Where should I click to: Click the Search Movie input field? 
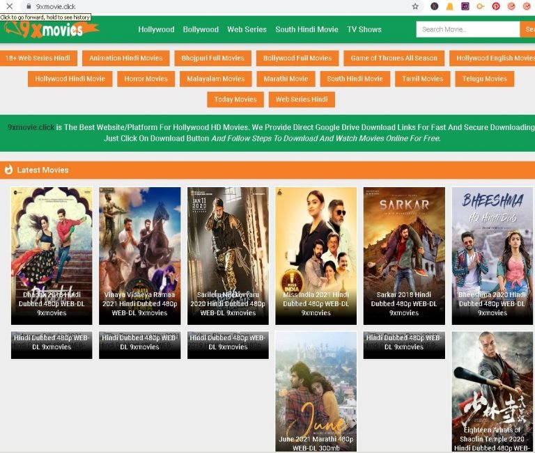coord(468,29)
